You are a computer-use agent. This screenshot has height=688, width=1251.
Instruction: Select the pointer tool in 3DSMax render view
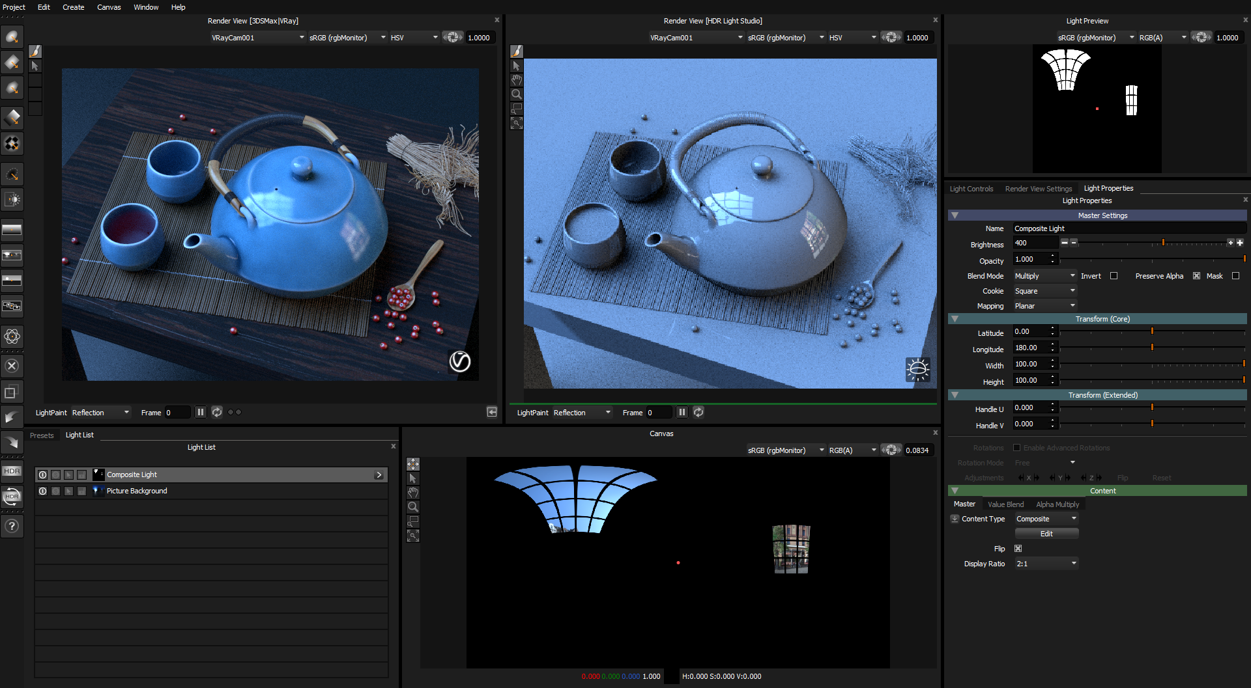pyautogui.click(x=35, y=66)
